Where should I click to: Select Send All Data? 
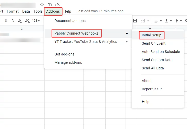pos(158,68)
